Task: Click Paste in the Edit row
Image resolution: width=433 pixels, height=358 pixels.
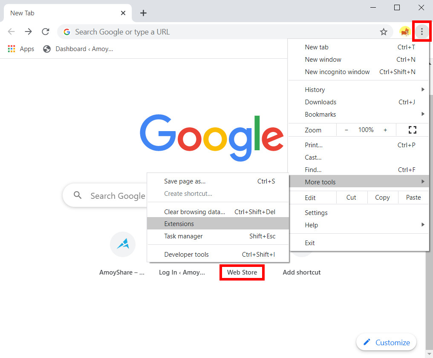Action: 413,198
